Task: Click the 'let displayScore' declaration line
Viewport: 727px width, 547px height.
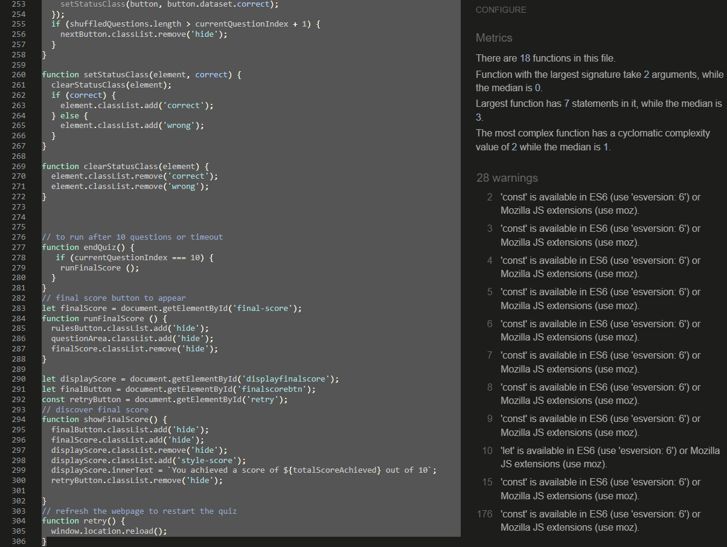Action: [x=190, y=379]
